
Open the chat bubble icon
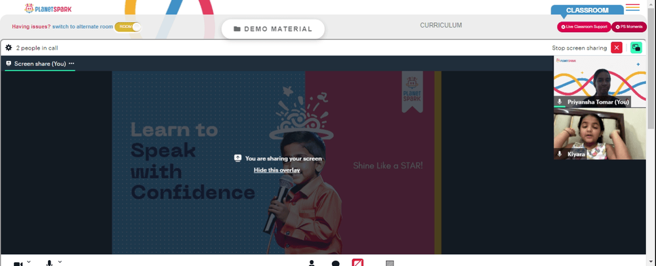[x=335, y=263]
